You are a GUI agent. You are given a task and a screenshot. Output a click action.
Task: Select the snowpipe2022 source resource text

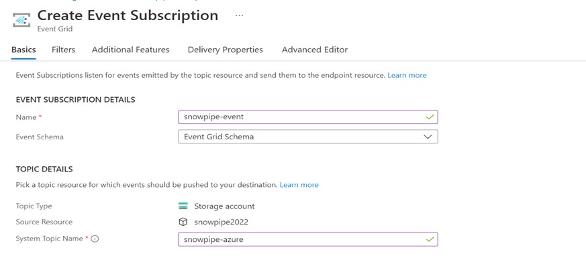222,222
